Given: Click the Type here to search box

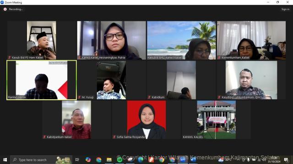Looking at the screenshot, I should click(41, 160).
